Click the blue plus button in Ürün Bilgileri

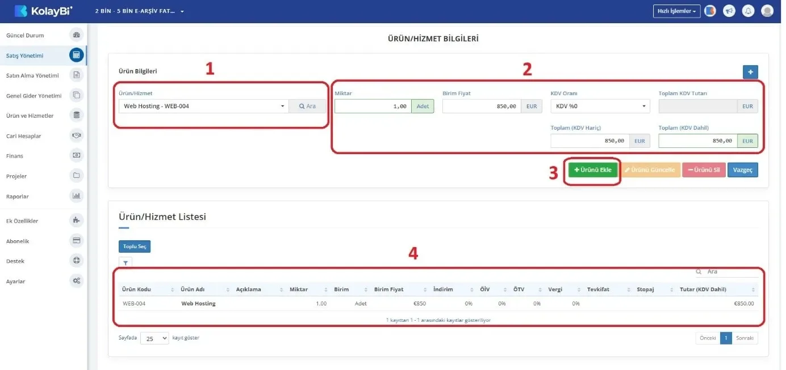(750, 72)
